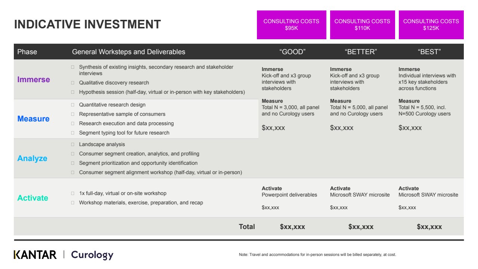This screenshot has width=478, height=269.
Task: Select the "GOOD" column header
Action: (292, 52)
